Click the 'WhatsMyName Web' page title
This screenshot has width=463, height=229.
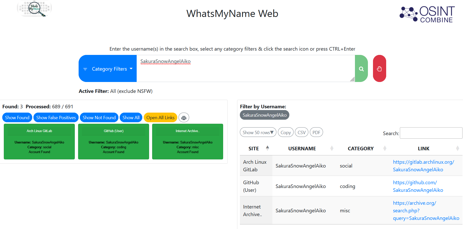(x=232, y=14)
